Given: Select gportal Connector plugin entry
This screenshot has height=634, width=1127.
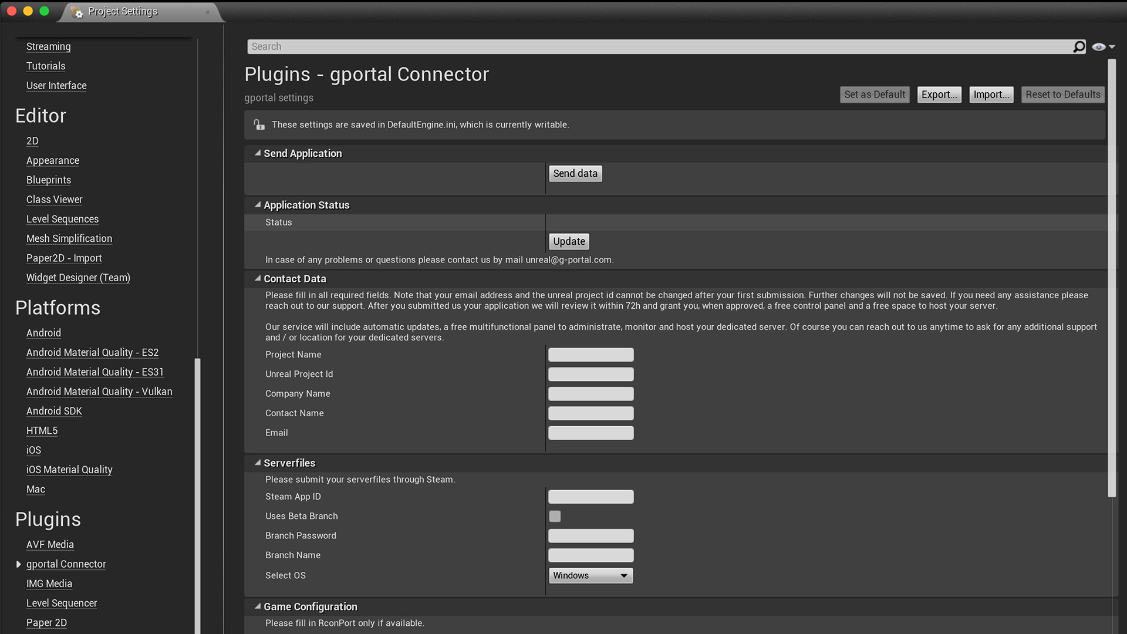Looking at the screenshot, I should [66, 564].
